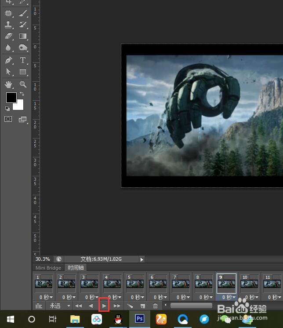
Task: Select animation frame 11 thumbnail
Action: (x=272, y=284)
